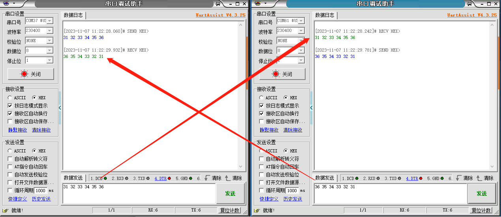This screenshot has height=217, width=501.
Task: Click the 循环周期 1000 ms field in right window
Action: click(x=291, y=190)
